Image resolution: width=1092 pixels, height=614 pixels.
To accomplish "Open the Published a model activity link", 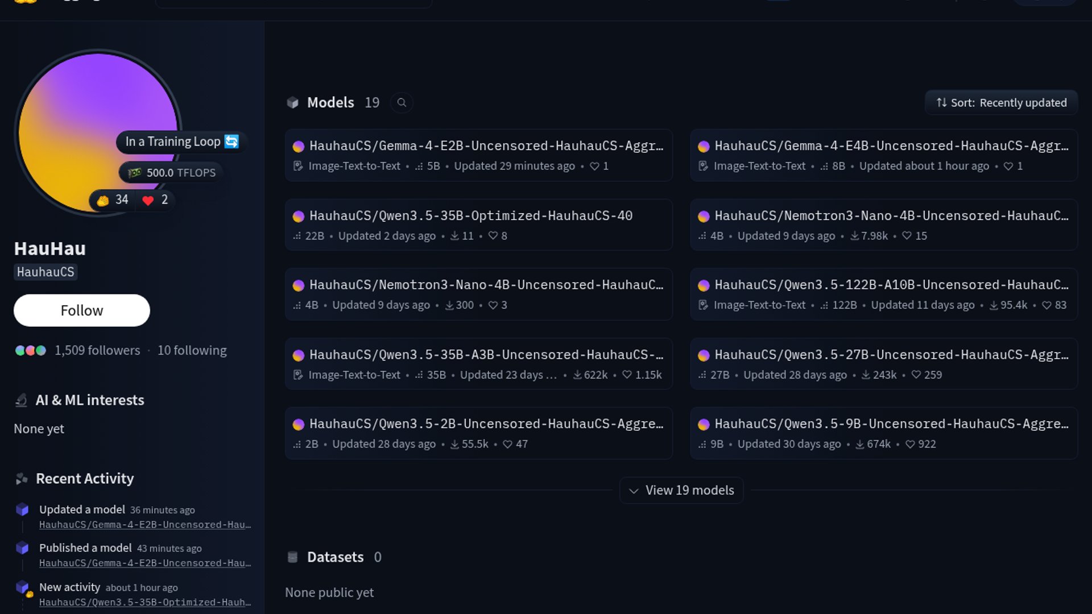I will click(x=145, y=563).
